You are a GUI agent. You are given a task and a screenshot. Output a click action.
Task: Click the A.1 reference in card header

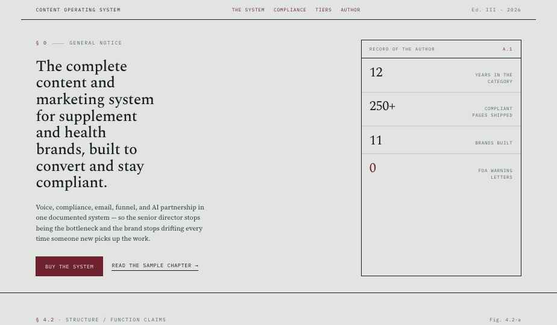(x=508, y=49)
